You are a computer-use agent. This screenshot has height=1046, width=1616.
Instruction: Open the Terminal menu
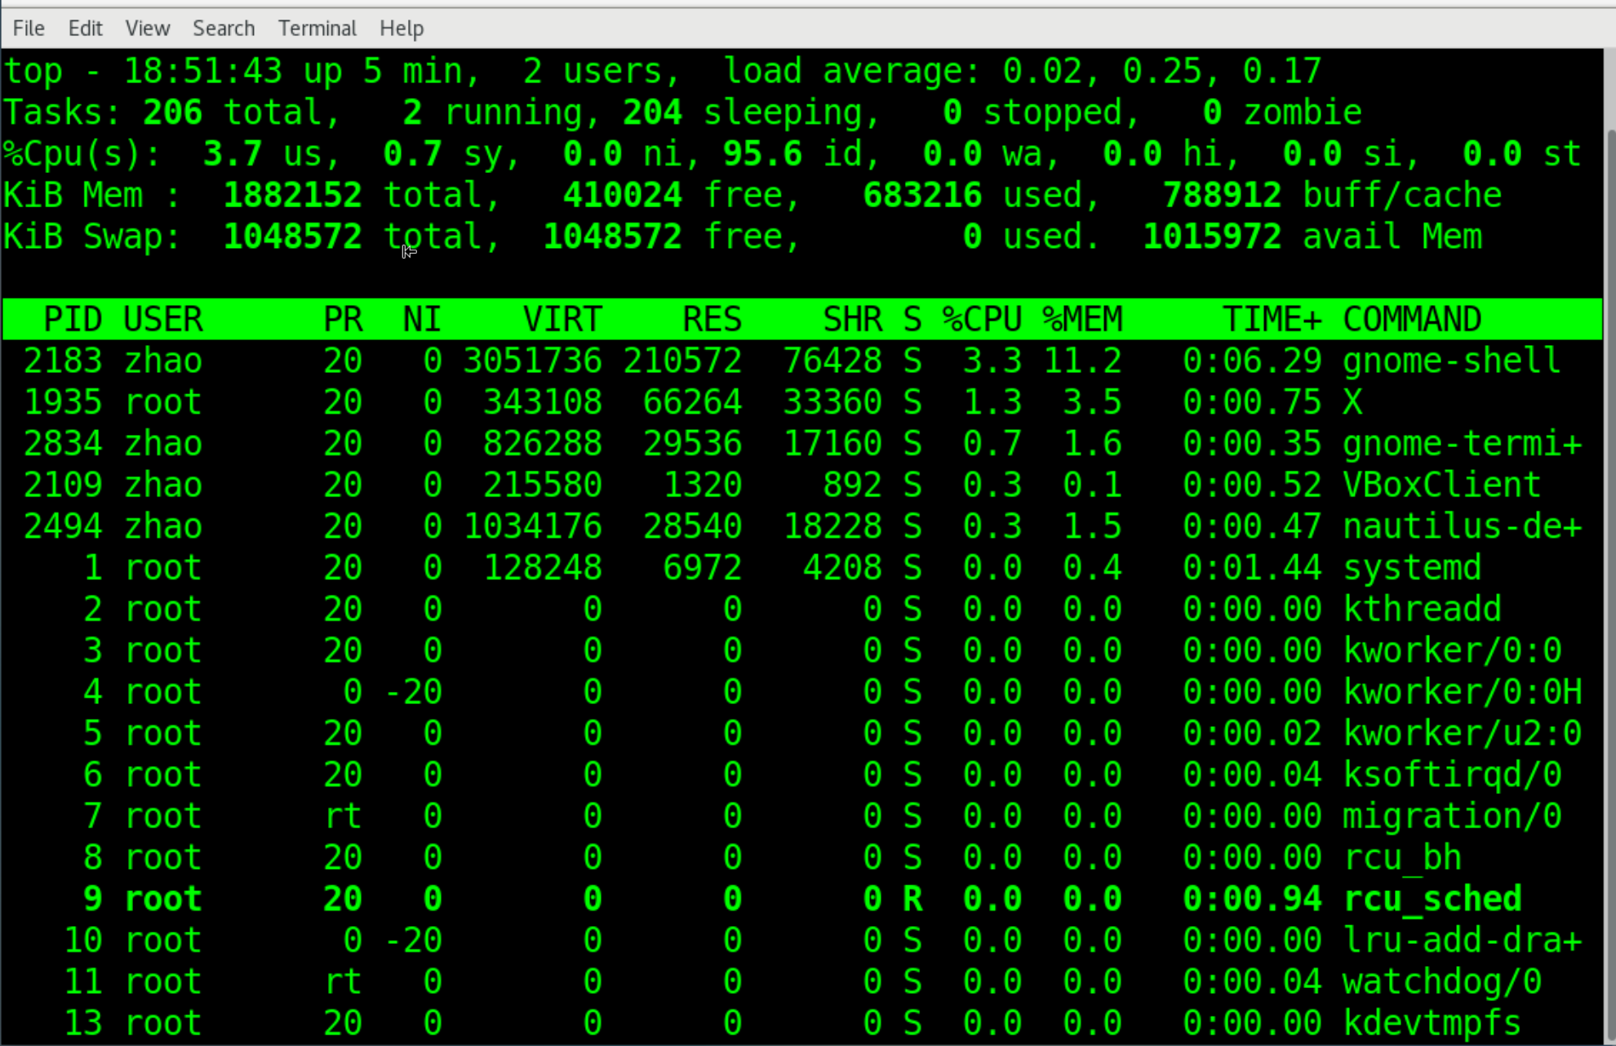(x=317, y=29)
